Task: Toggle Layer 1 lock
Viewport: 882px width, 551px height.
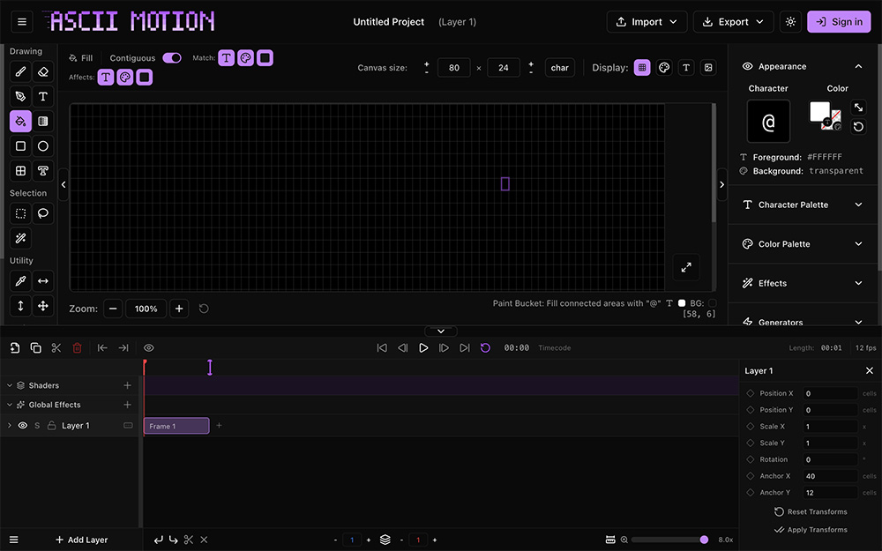Action: pos(51,426)
